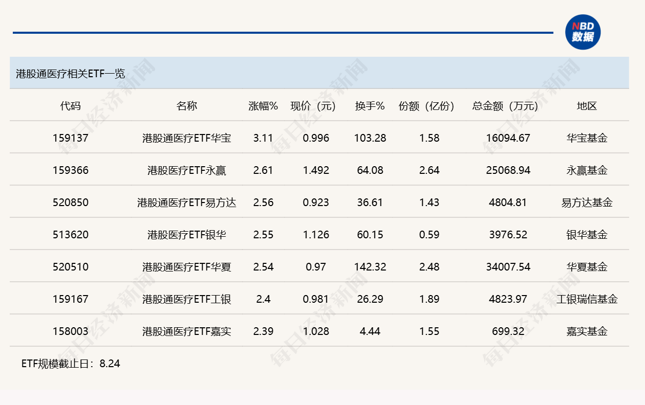Viewport: 645px width, 405px height.
Task: Click the price value 0.923
Action: coord(316,202)
